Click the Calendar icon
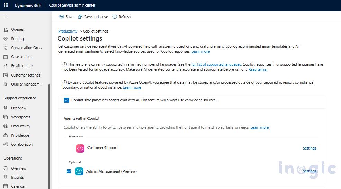This screenshot has height=189, width=341. coord(6,186)
